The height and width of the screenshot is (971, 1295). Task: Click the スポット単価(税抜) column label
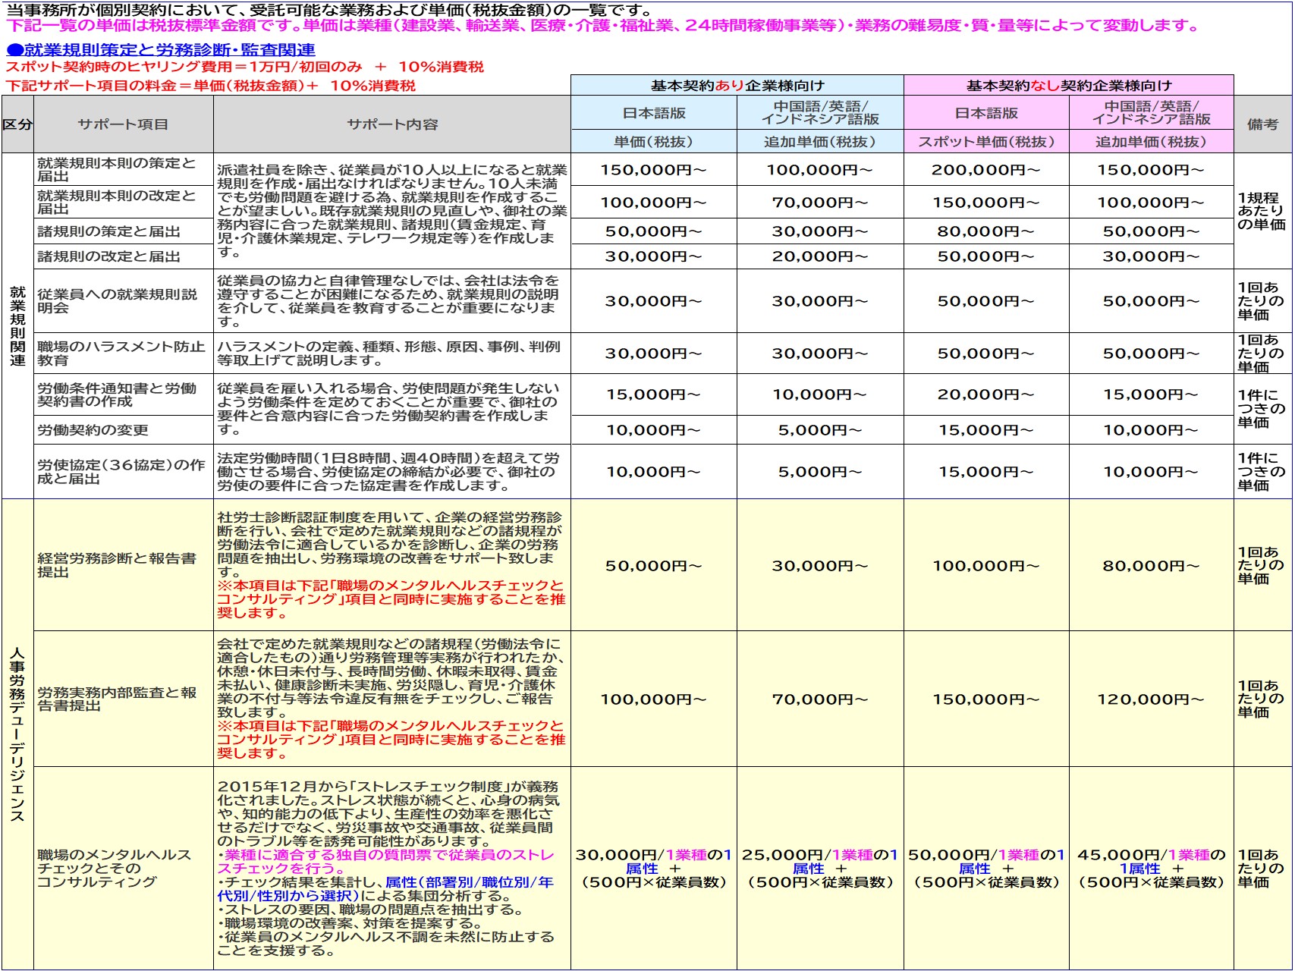point(986,142)
